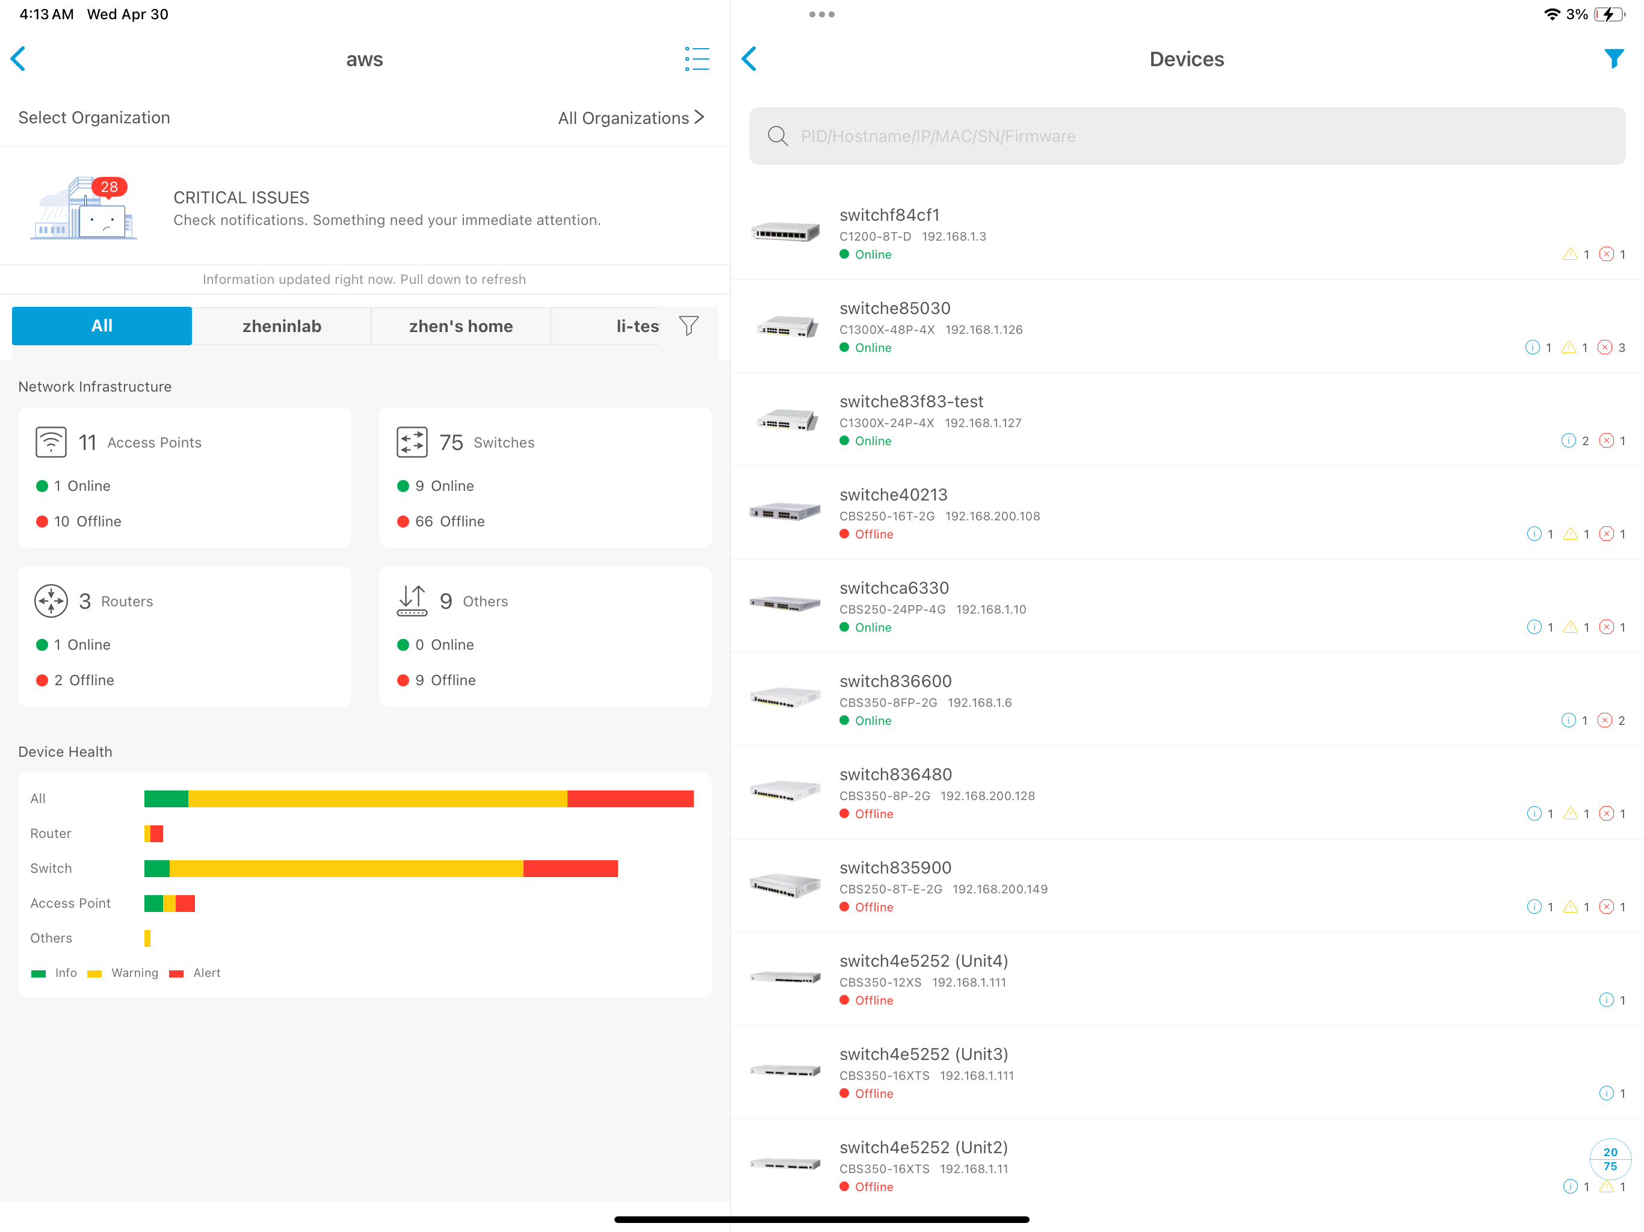1644x1232 pixels.
Task: Switch to the zheninlab tab
Action: click(282, 325)
